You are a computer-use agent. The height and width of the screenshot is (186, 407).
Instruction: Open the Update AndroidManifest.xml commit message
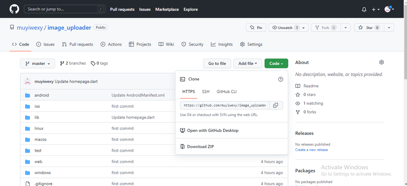138,95
